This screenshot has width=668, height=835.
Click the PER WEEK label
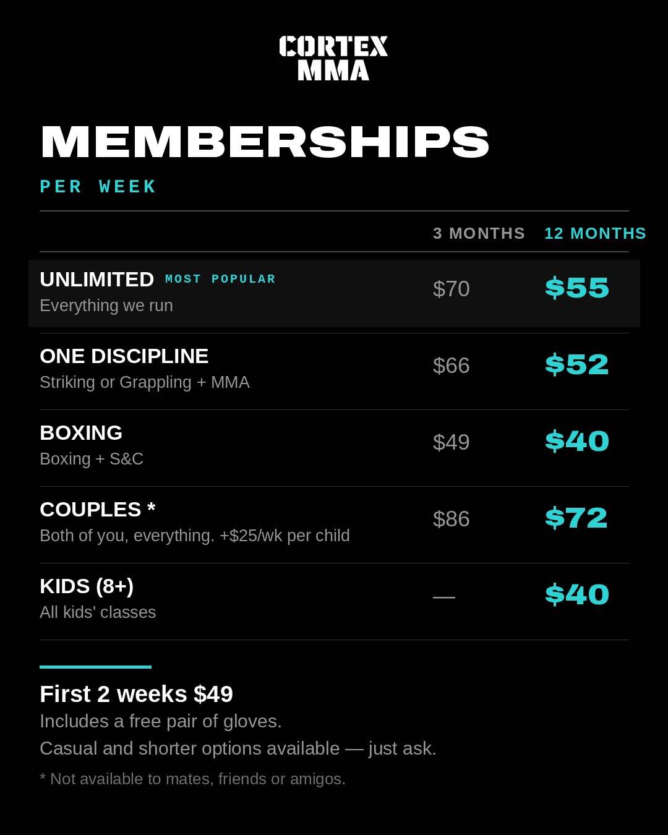[98, 187]
